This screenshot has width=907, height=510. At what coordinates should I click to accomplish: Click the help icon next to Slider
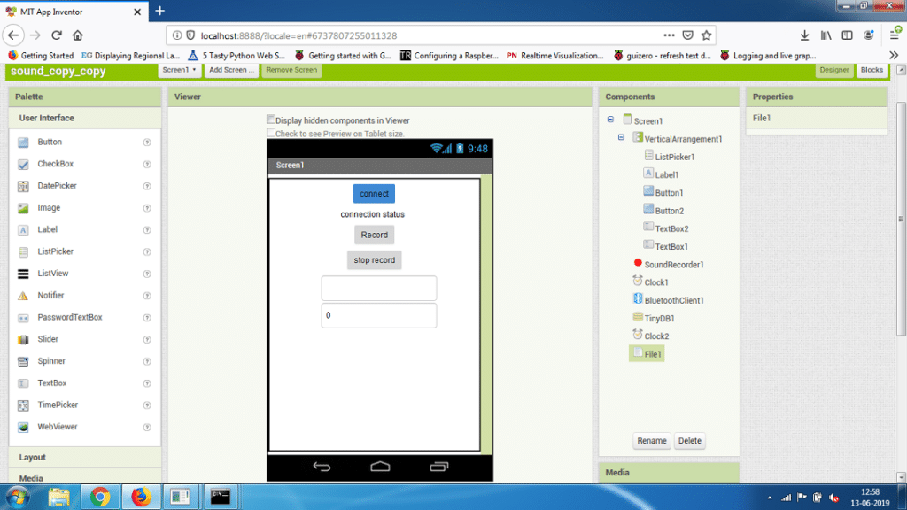click(x=147, y=339)
